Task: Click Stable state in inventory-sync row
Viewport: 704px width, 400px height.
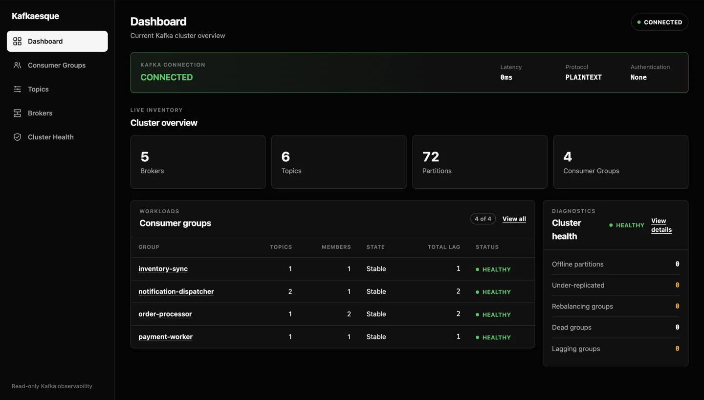Action: 376,268
